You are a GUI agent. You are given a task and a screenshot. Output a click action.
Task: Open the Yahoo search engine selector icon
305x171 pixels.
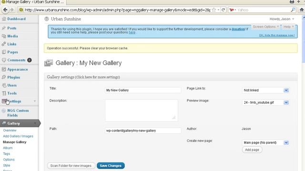pyautogui.click(x=233, y=9)
